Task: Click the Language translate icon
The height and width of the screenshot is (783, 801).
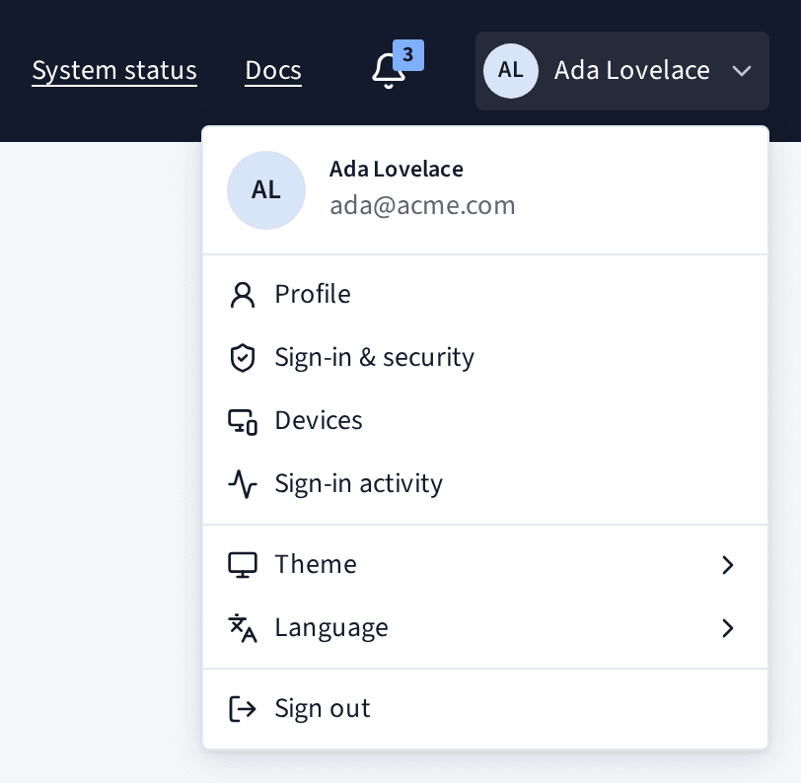Action: [243, 628]
